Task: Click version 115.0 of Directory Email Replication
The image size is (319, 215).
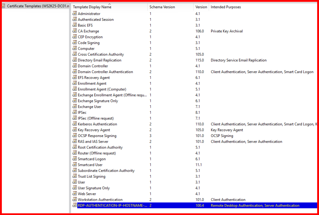Action: click(200, 60)
